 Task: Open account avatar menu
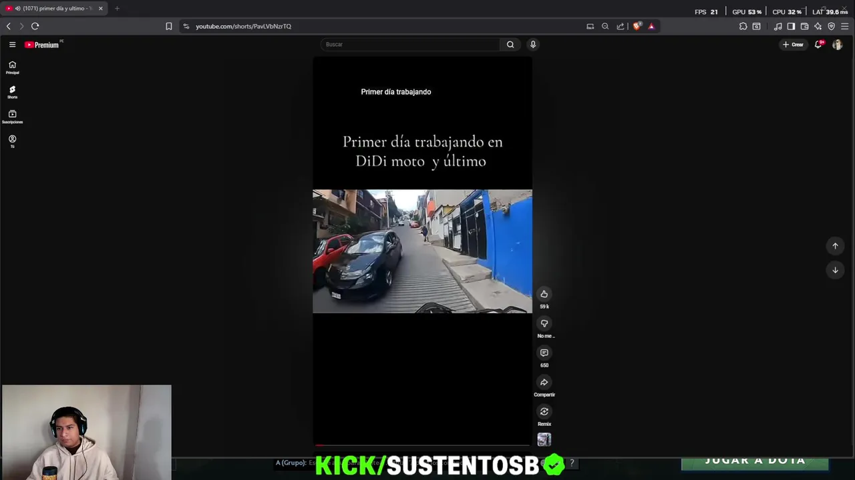[x=837, y=45]
